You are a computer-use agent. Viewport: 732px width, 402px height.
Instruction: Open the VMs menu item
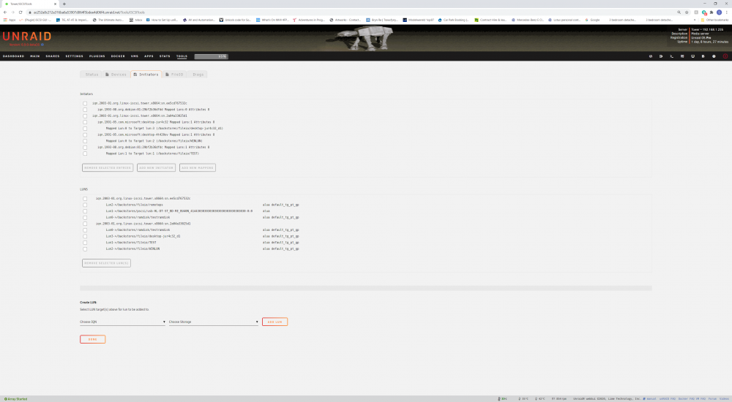(135, 56)
